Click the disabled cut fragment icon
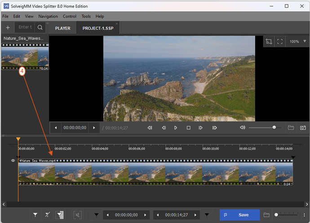 [77, 215]
